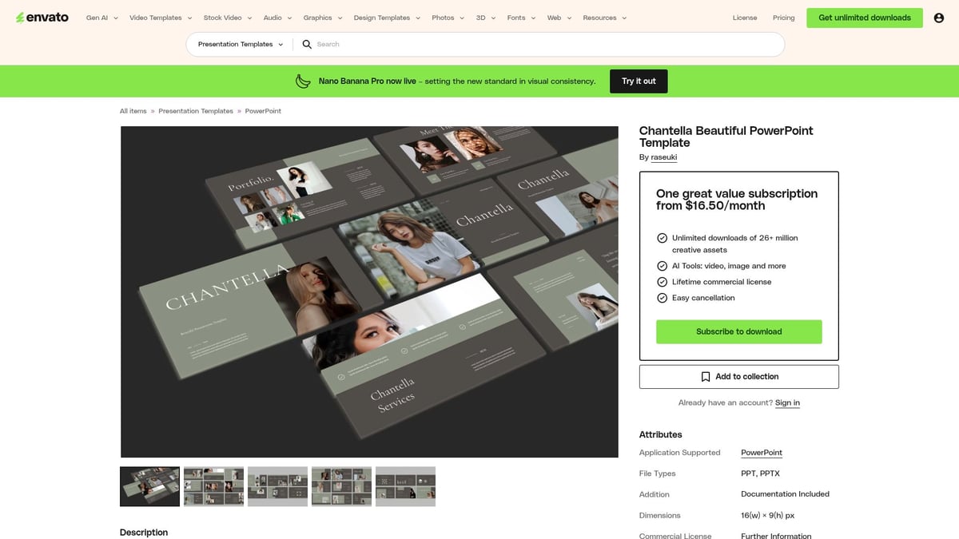Click the bookmark icon on Add to collection
The width and height of the screenshot is (959, 539).
click(x=706, y=376)
